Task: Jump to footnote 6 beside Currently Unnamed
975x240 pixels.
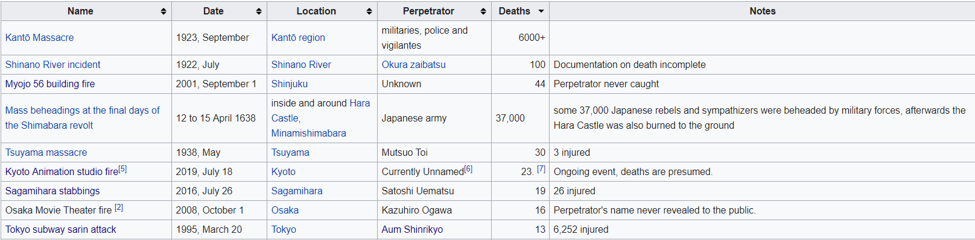Action: (468, 169)
